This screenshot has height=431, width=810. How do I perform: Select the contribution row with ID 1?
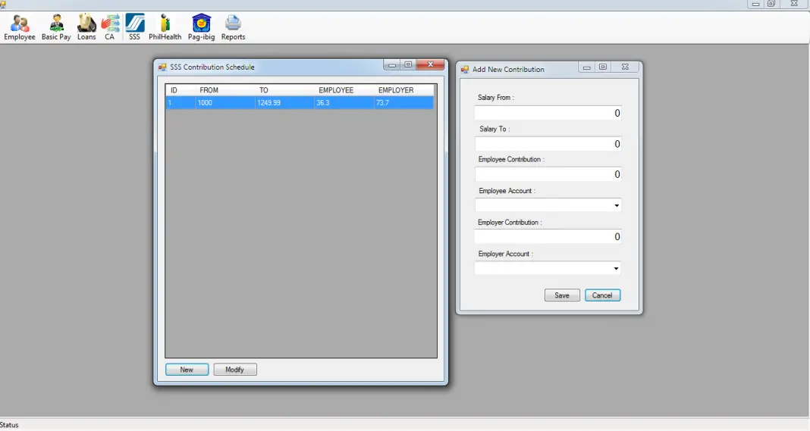point(300,102)
